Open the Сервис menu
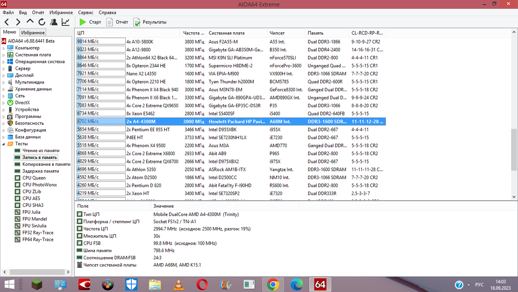 point(85,12)
